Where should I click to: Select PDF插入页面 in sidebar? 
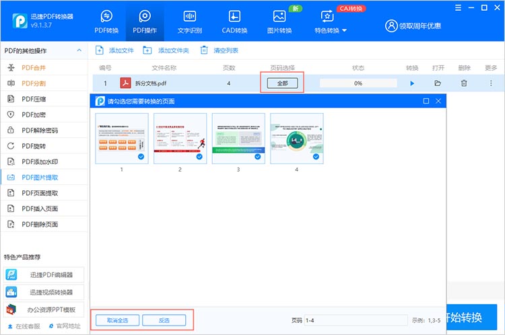44,209
